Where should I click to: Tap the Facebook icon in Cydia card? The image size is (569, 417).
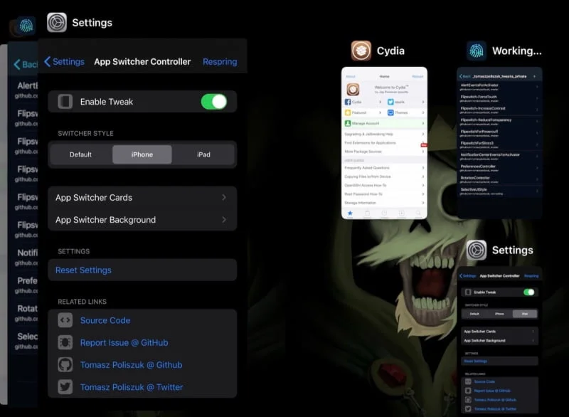click(x=348, y=102)
